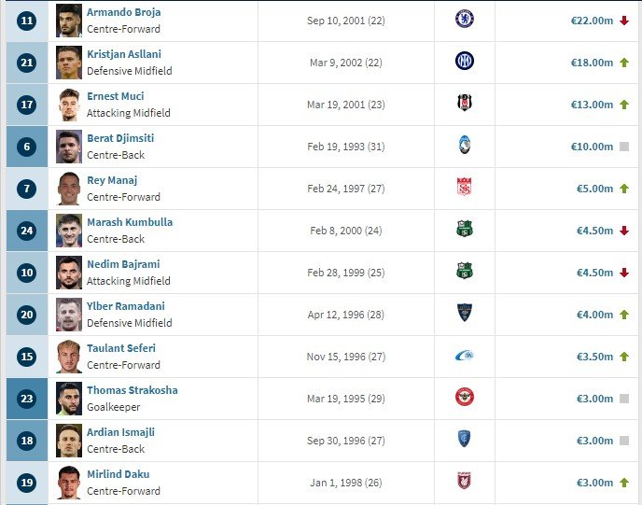Open Kristjan Asllani's player profile
Viewport: 642px width, 505px height.
124,54
